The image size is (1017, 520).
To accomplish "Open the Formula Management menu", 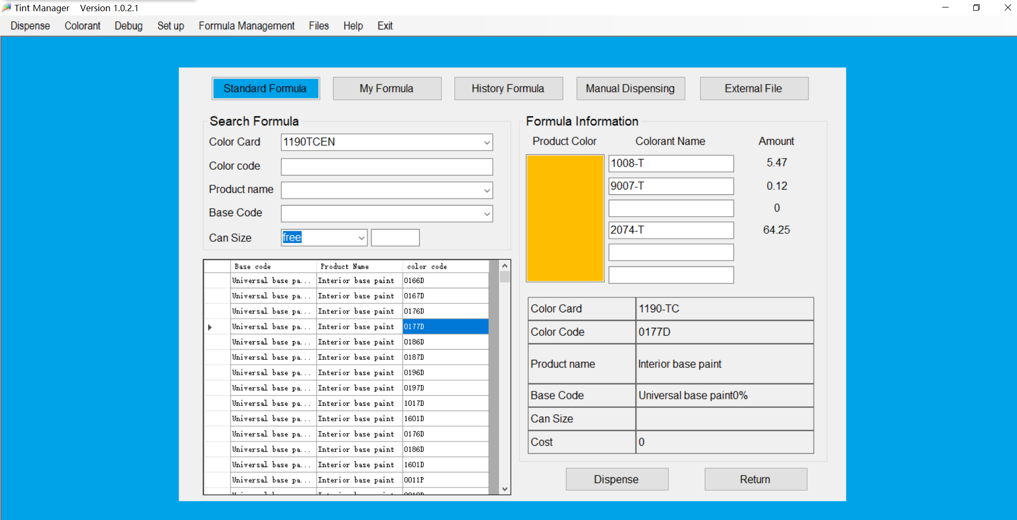I will tap(246, 26).
